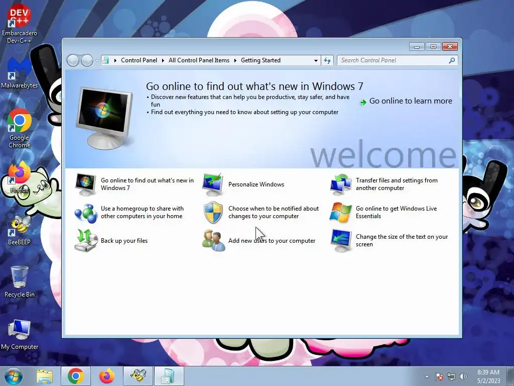Image resolution: width=514 pixels, height=386 pixels.
Task: Open Use a homegroup to share link
Action: pyautogui.click(x=142, y=213)
